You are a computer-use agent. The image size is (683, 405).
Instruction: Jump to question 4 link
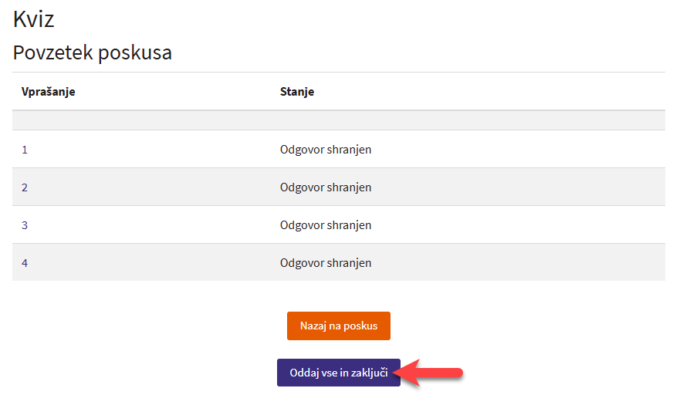(25, 263)
